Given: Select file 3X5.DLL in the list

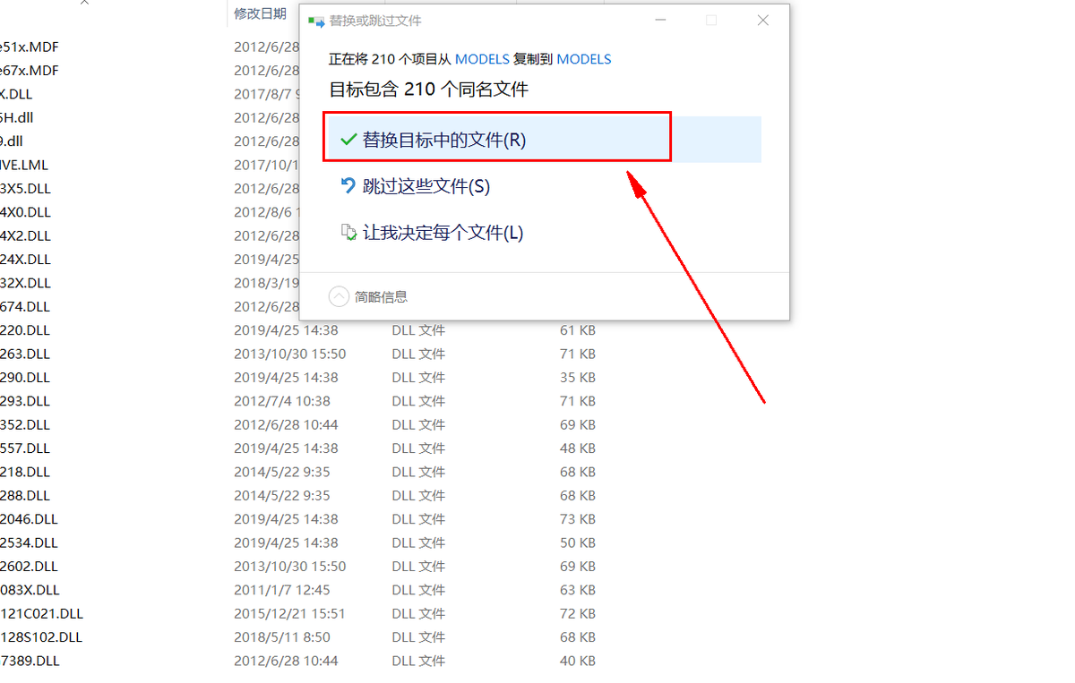Looking at the screenshot, I should tap(25, 188).
